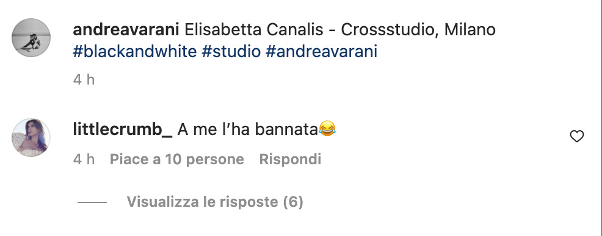Like the littlecrumb_ comment with heart icon
602x236 pixels.
(576, 136)
